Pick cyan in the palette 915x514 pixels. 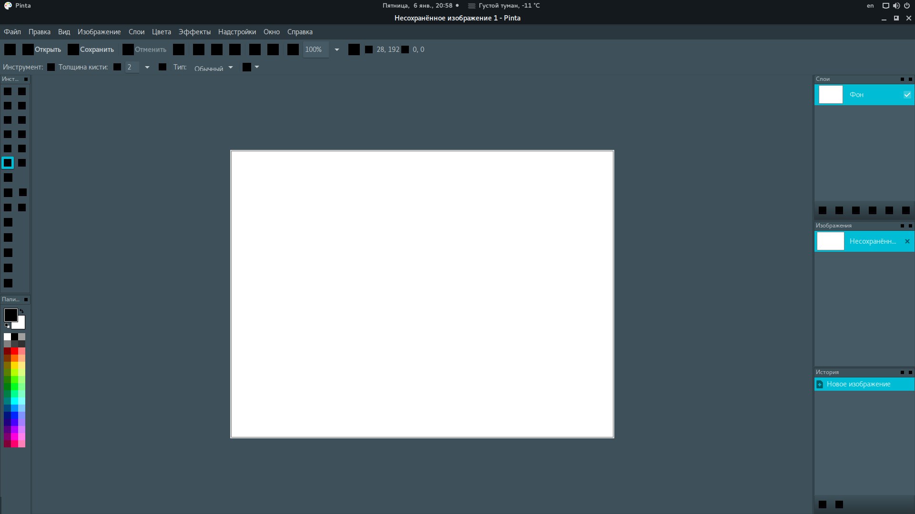14,401
